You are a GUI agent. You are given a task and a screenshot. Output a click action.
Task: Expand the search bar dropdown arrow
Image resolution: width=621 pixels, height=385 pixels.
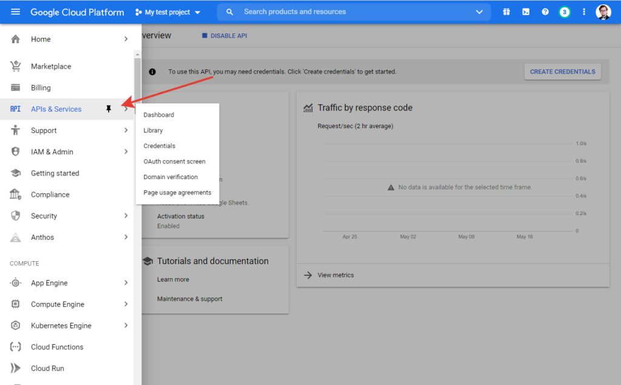(x=480, y=12)
